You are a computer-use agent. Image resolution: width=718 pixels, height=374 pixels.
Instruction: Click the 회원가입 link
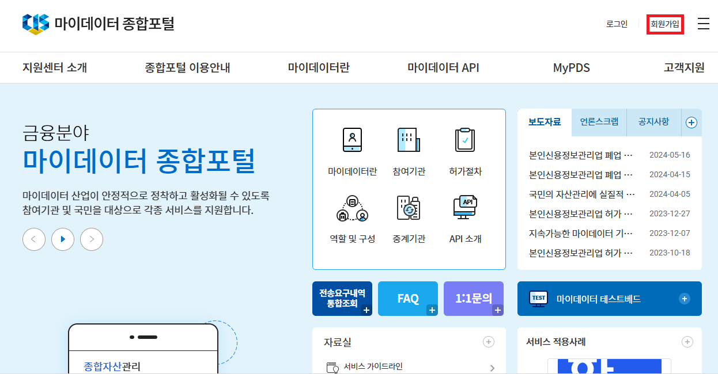665,24
